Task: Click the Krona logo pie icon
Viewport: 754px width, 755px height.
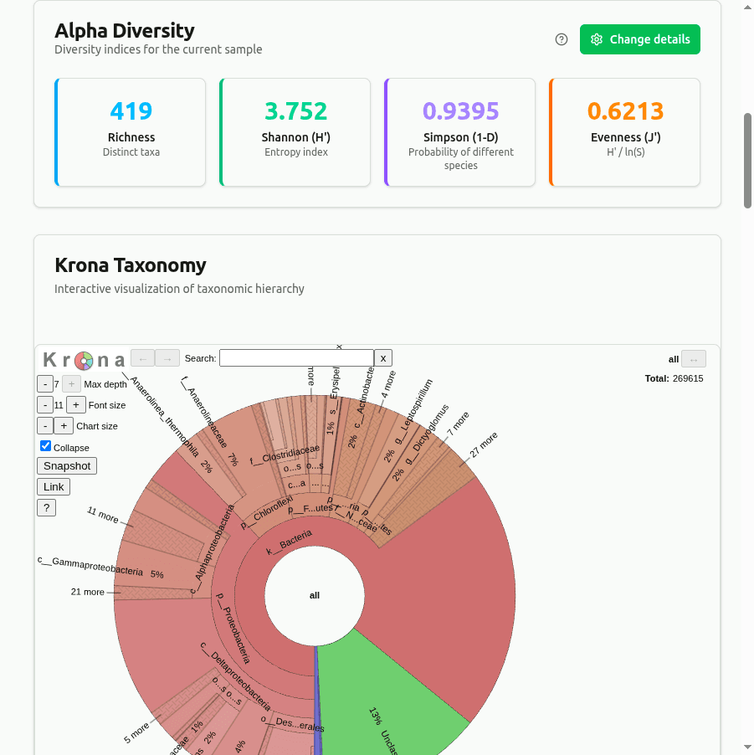Action: tap(84, 361)
